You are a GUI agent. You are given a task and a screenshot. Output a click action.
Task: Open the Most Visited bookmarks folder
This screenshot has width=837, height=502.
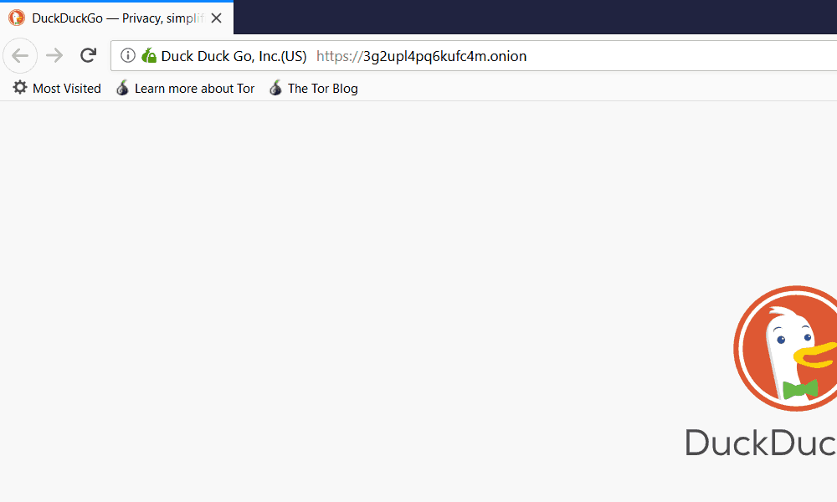[57, 88]
